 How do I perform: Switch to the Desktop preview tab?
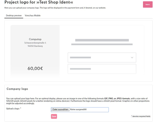pyautogui.click(x=14, y=15)
